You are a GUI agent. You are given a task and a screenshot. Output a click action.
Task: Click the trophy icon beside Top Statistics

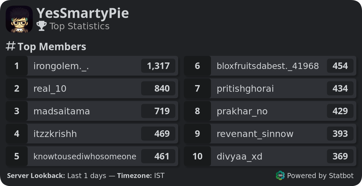pyautogui.click(x=42, y=26)
